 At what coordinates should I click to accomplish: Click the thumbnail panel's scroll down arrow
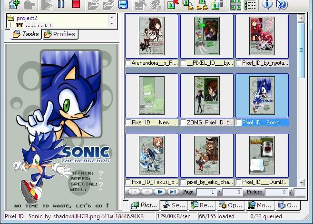301,182
